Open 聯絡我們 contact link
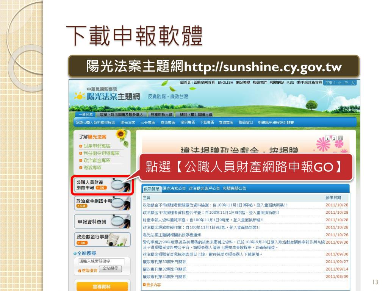Viewport: 388px width, 291px height. 260,82
